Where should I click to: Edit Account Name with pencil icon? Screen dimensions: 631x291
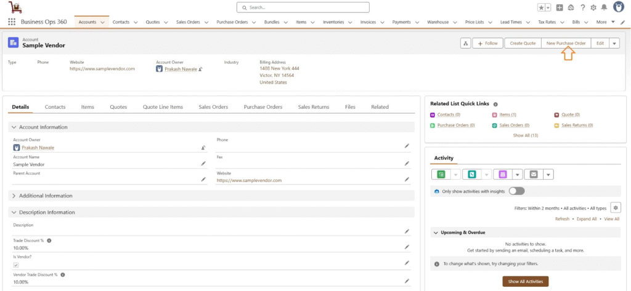point(203,164)
